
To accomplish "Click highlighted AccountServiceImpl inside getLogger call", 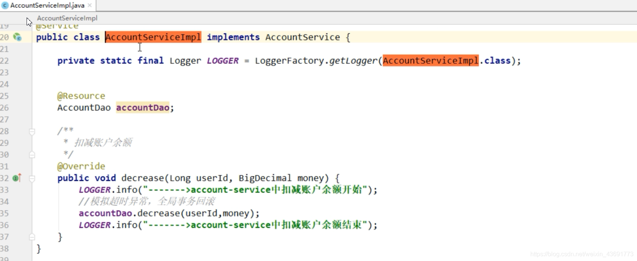I will coord(430,61).
